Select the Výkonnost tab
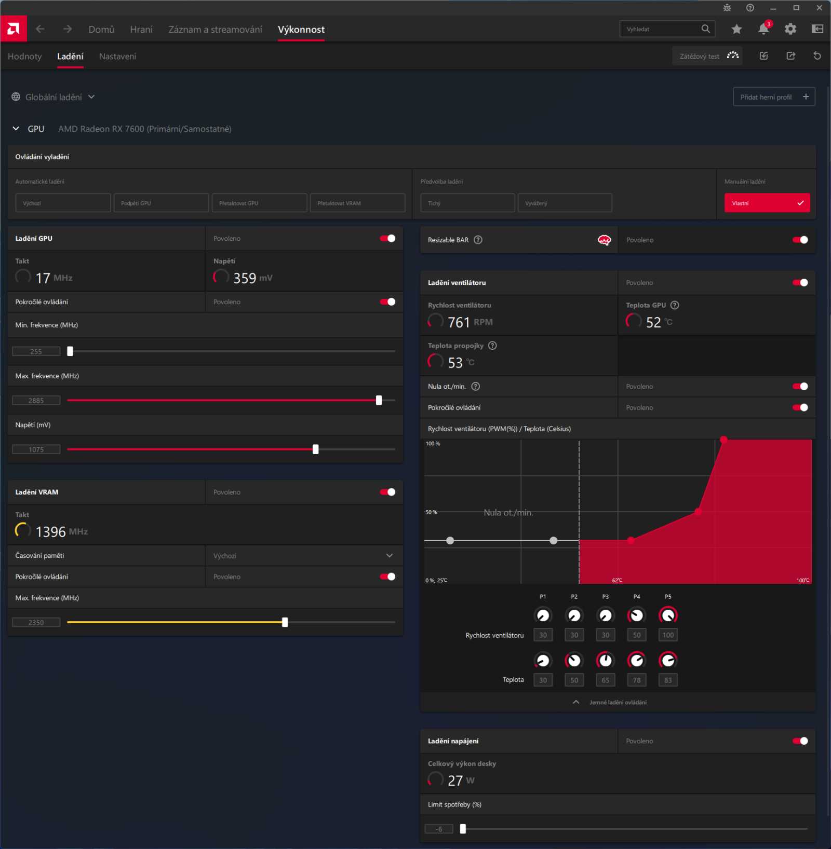This screenshot has width=831, height=849. click(x=301, y=30)
